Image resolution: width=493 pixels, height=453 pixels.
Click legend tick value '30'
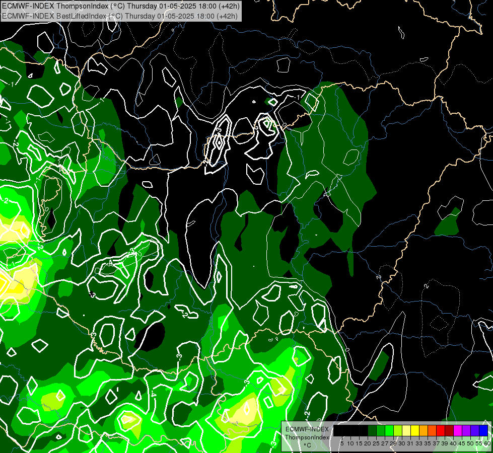point(402,443)
